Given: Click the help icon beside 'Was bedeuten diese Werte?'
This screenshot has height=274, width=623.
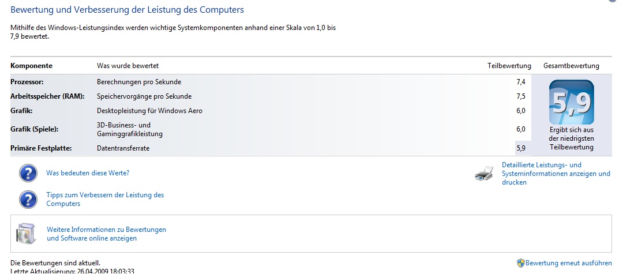Looking at the screenshot, I should (x=28, y=173).
